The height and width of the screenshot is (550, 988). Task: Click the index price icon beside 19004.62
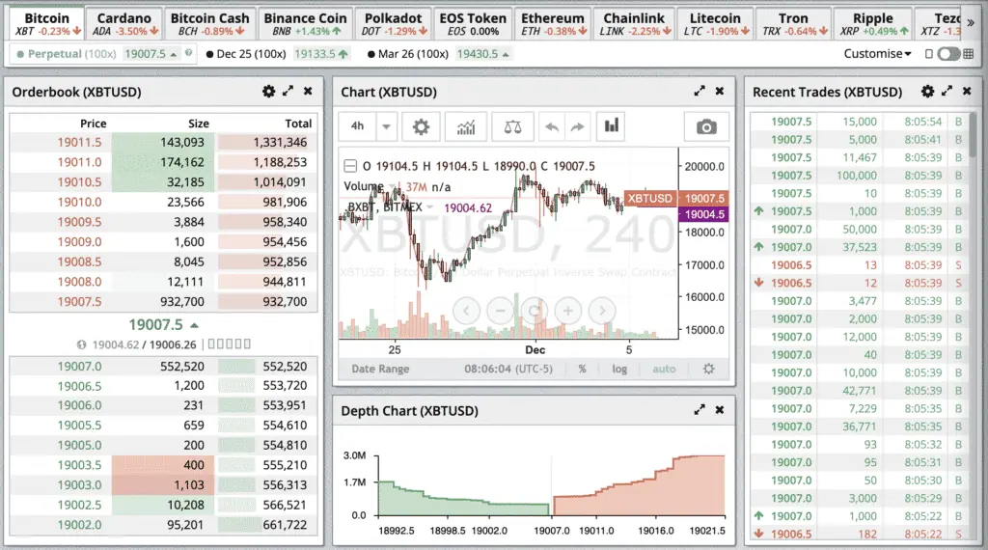click(x=81, y=344)
